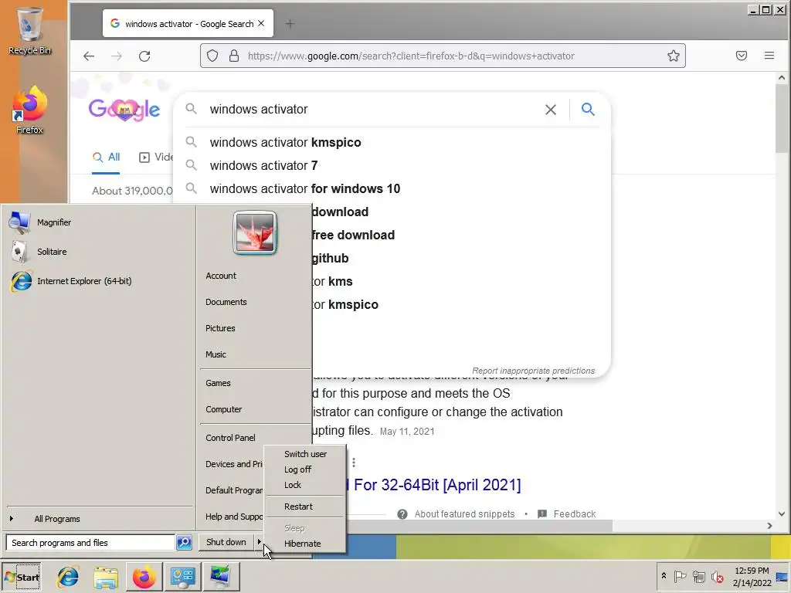Screen dimensions: 791x593
Task: Submit search with blue magnifier icon
Action: tap(588, 109)
